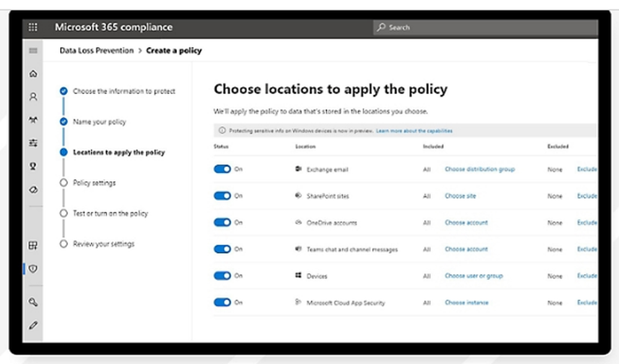Select the shield Data Loss Prevention icon
This screenshot has height=364, width=619.
[33, 269]
